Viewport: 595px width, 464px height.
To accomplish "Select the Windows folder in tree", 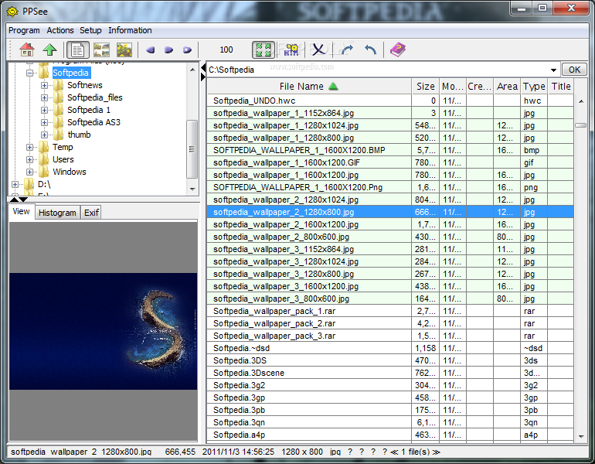I will 70,172.
